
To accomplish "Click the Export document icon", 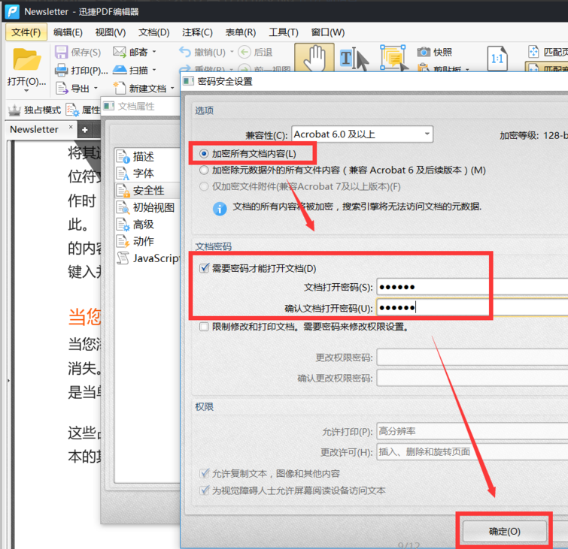I will (62, 88).
